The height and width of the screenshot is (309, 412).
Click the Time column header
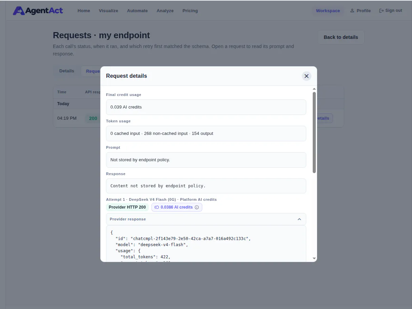[x=62, y=92]
